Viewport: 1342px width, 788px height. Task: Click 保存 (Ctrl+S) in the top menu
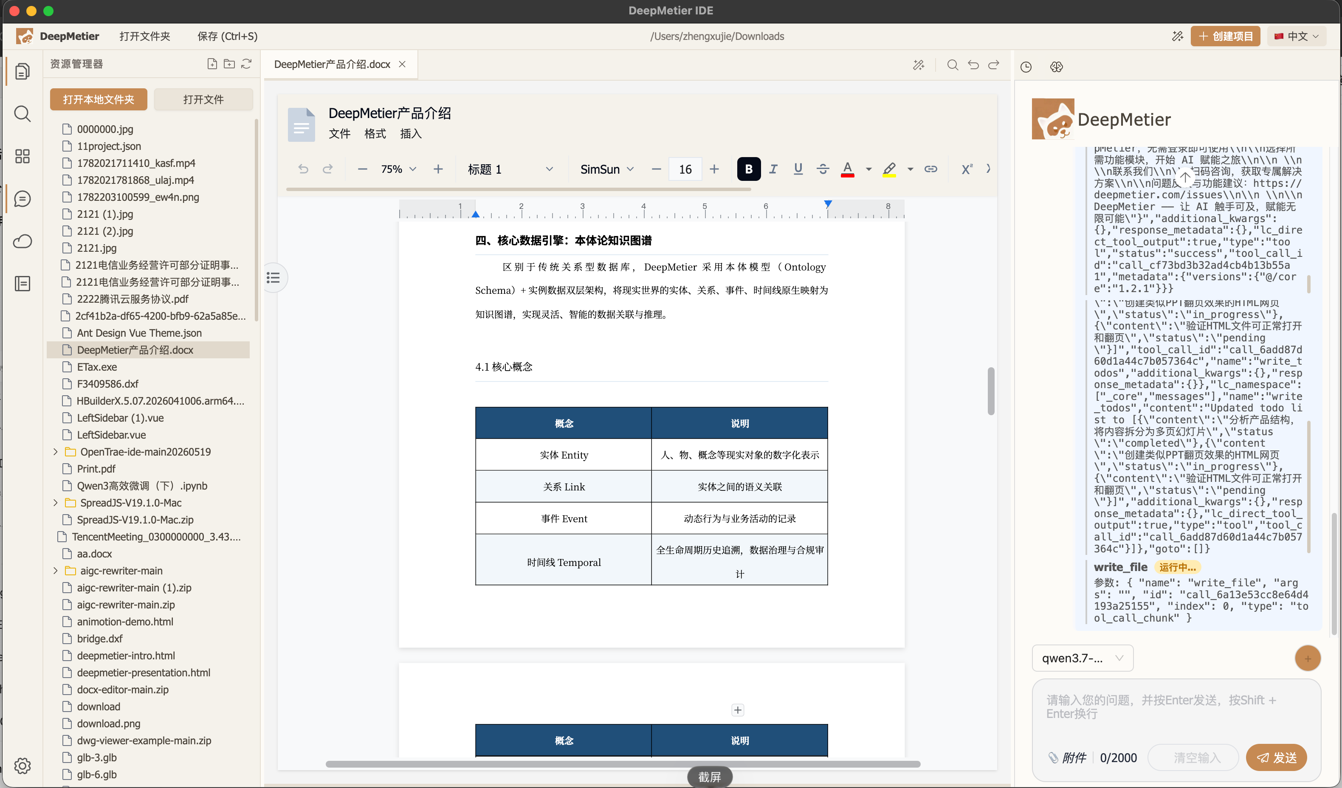[x=227, y=36]
